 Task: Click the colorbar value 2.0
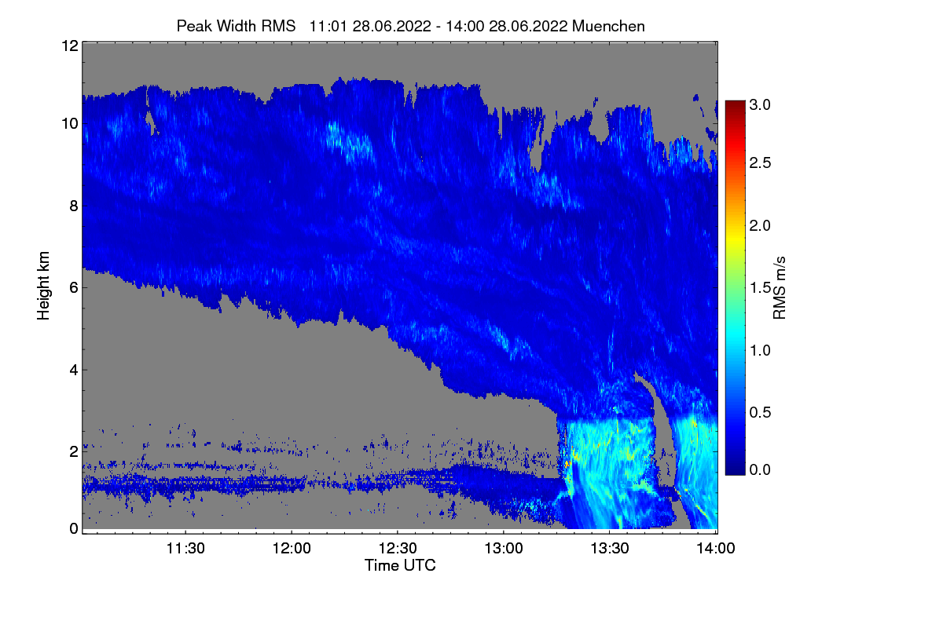[761, 225]
